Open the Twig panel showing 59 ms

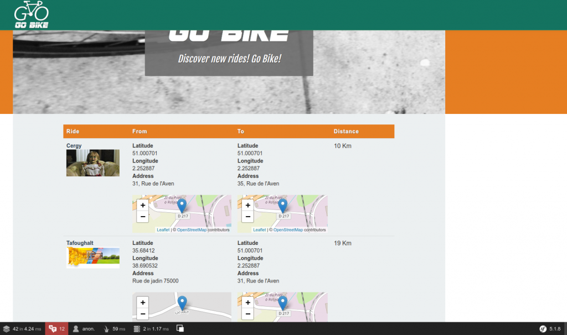[x=115, y=329]
